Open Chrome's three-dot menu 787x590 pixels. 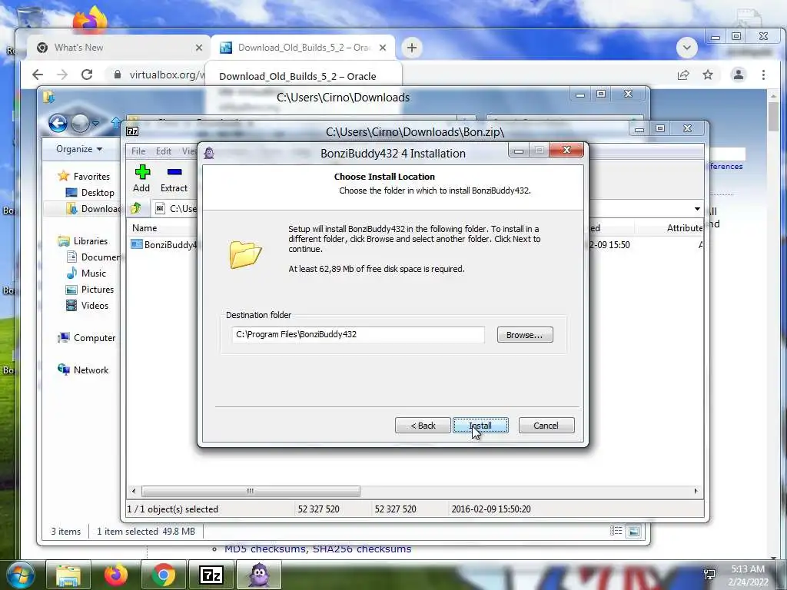(763, 75)
